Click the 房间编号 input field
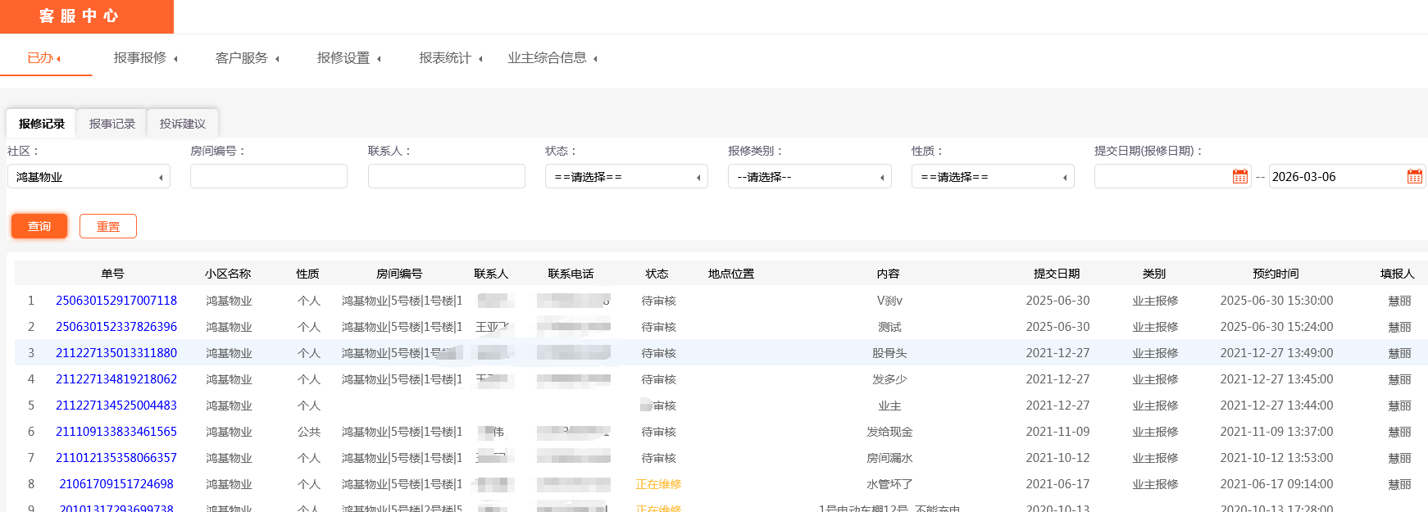 (x=269, y=176)
